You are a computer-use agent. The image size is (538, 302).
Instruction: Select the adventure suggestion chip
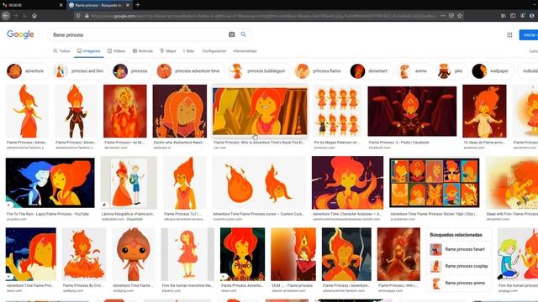(x=27, y=71)
